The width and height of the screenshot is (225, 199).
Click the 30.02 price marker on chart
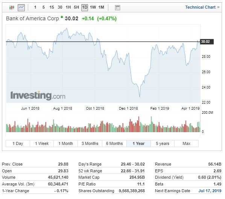click(x=207, y=42)
